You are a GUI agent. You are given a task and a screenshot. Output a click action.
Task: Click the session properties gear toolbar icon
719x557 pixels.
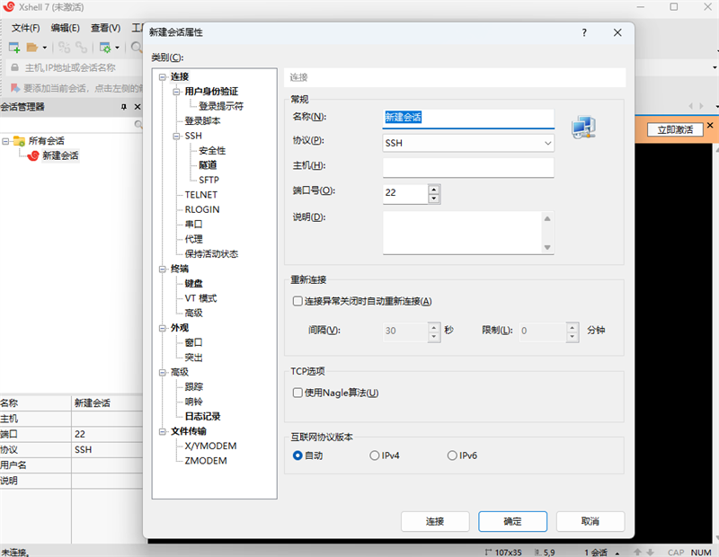105,48
